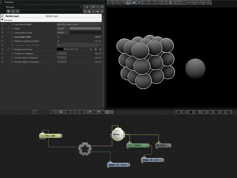237x178 pixels.
Task: Toggle the selection box tool in viewport toolbar
Action: 128,2
